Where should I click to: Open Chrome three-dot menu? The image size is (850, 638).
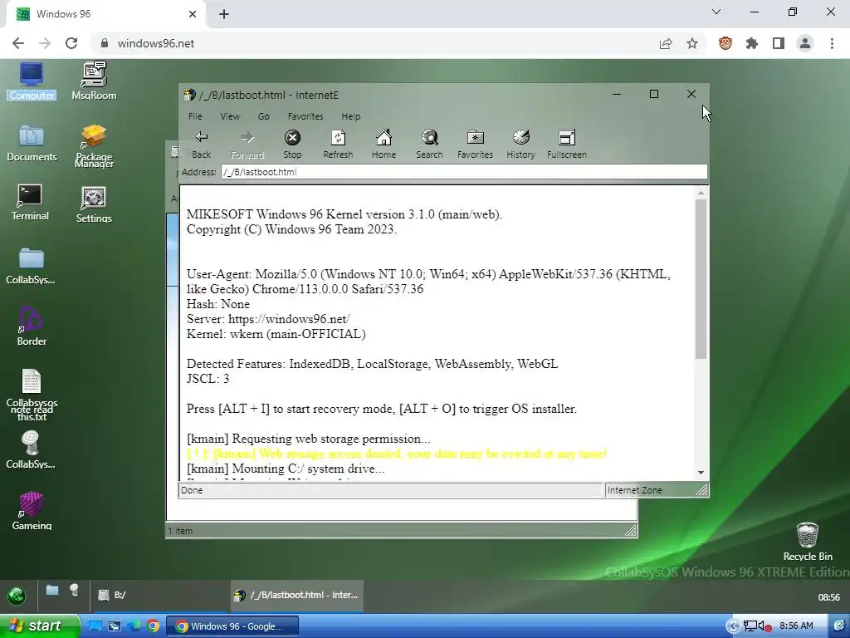pyautogui.click(x=832, y=43)
